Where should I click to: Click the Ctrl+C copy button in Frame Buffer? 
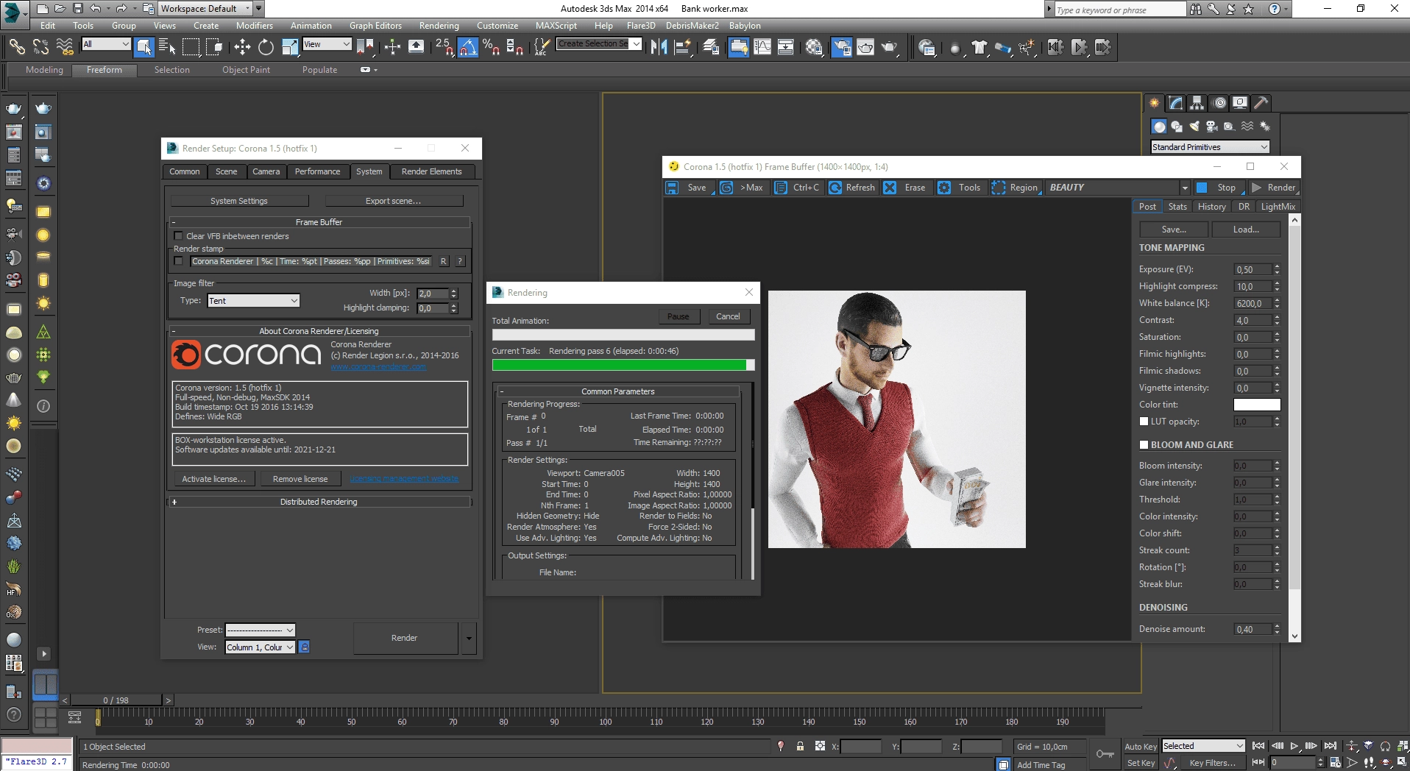tap(797, 188)
